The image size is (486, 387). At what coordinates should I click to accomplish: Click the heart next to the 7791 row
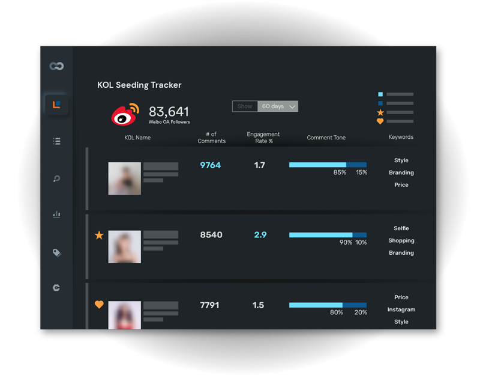pyautogui.click(x=99, y=305)
